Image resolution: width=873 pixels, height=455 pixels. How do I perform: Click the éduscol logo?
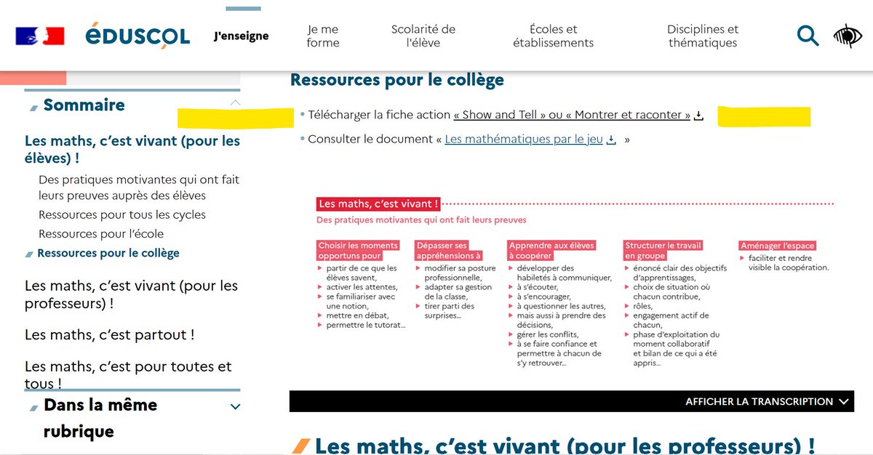(138, 36)
